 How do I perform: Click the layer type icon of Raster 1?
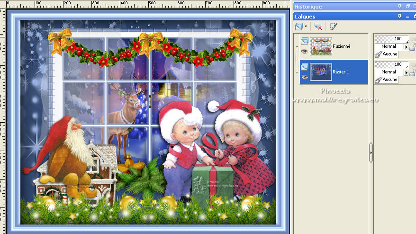click(305, 67)
